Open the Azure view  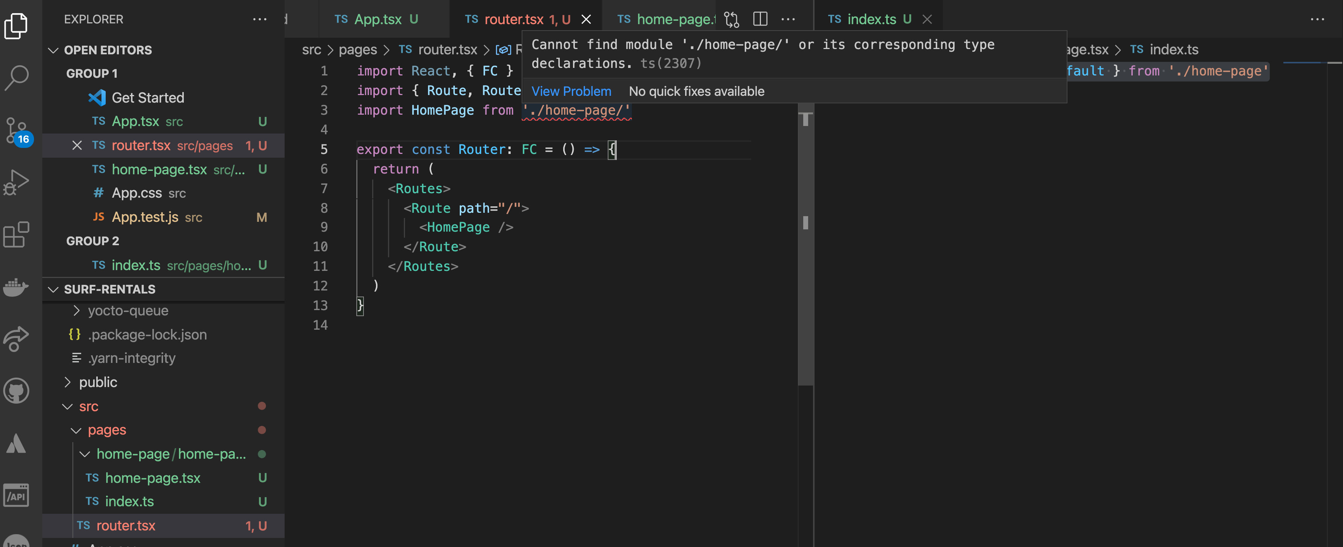pyautogui.click(x=16, y=443)
